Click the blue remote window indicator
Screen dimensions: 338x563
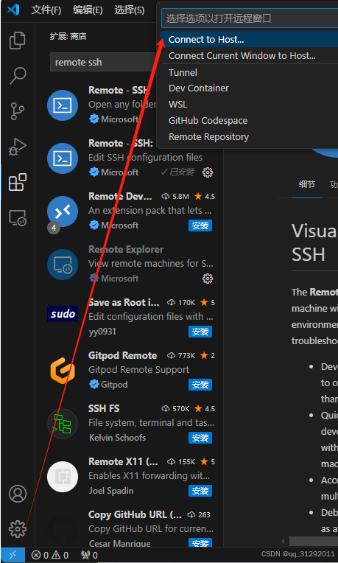coord(13,555)
